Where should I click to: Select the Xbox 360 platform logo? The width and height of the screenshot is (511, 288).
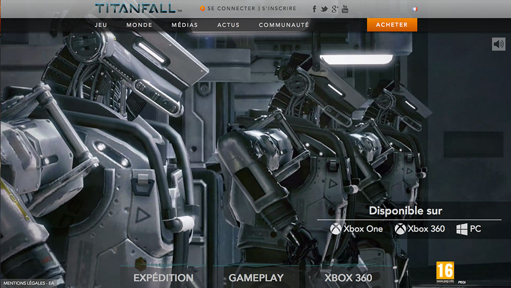[x=420, y=229]
